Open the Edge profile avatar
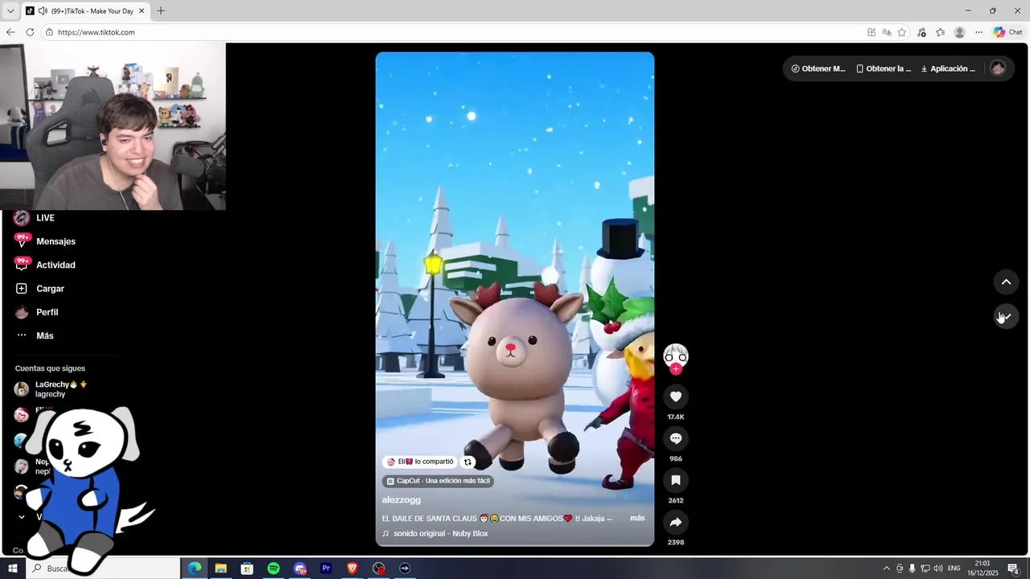 pyautogui.click(x=959, y=32)
